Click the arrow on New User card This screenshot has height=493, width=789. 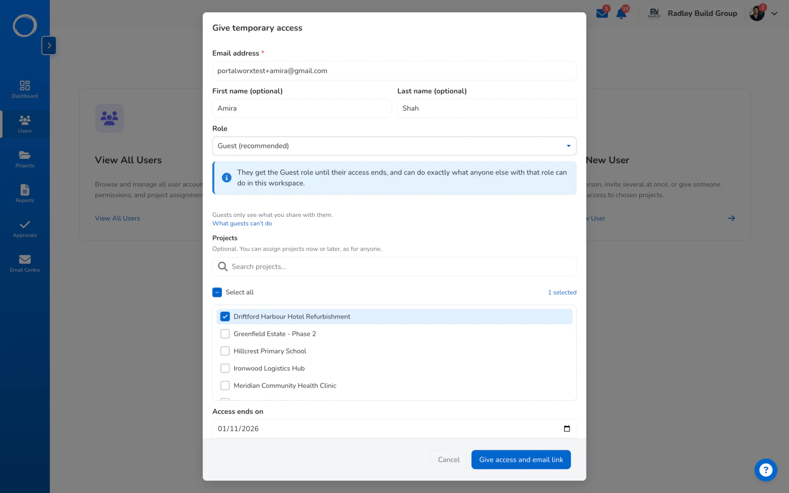(x=731, y=218)
